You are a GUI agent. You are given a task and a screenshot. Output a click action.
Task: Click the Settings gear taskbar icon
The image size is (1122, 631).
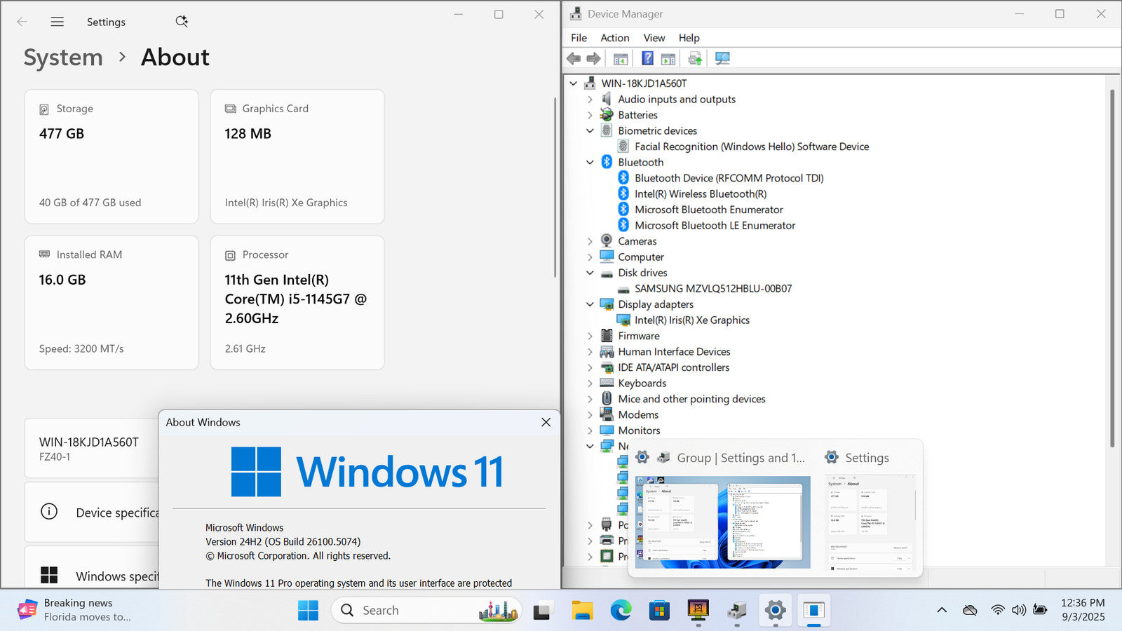(775, 611)
